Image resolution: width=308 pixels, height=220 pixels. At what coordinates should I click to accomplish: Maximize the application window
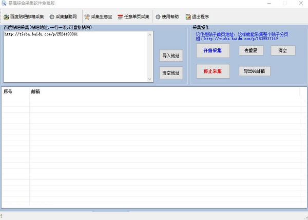point(286,4)
